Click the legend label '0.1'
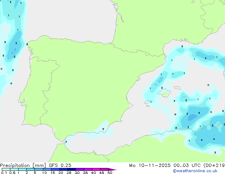 pos(4,173)
